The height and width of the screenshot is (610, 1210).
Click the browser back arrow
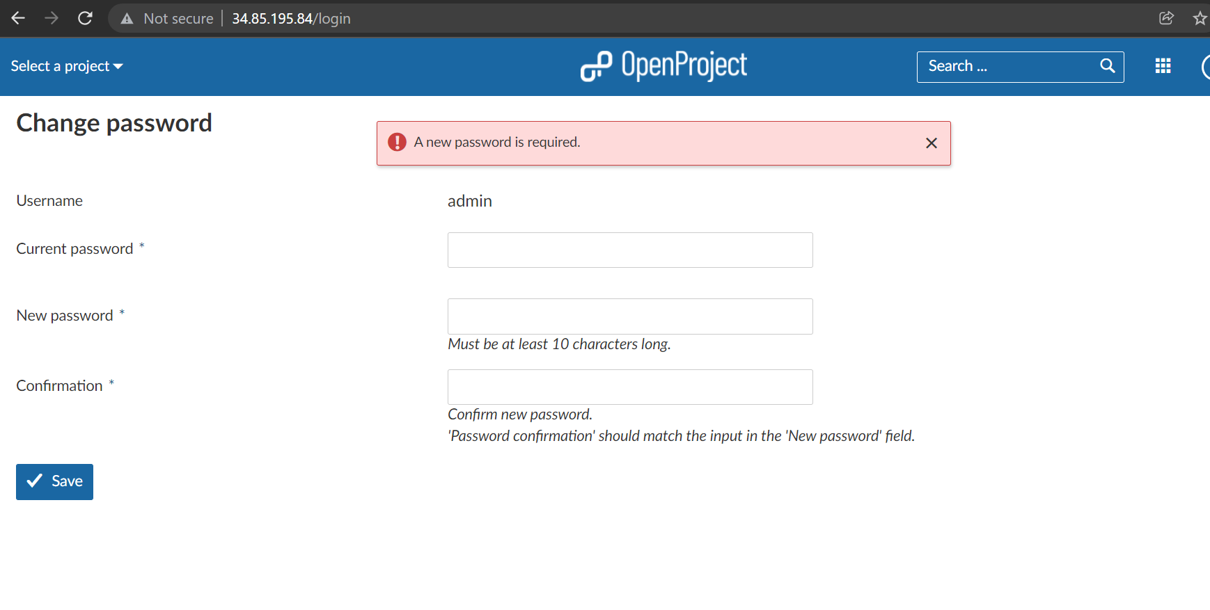(18, 18)
